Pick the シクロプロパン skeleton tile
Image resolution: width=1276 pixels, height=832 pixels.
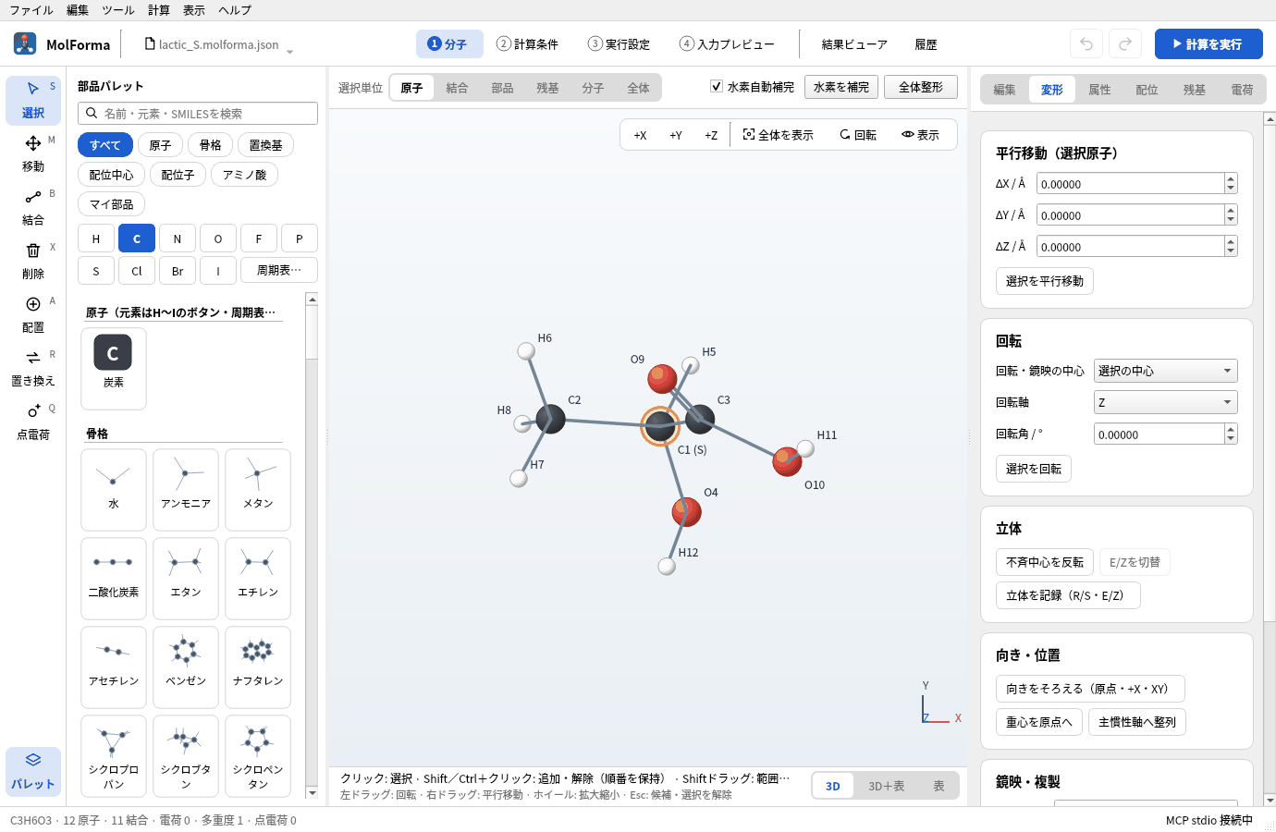(114, 756)
